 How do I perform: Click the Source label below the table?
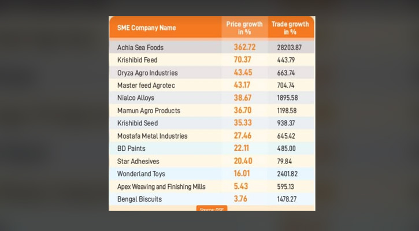212,208
